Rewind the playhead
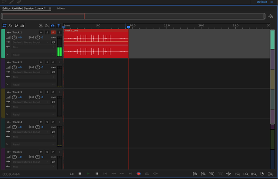Viewport: 278px width, 179px height. coord(114,174)
